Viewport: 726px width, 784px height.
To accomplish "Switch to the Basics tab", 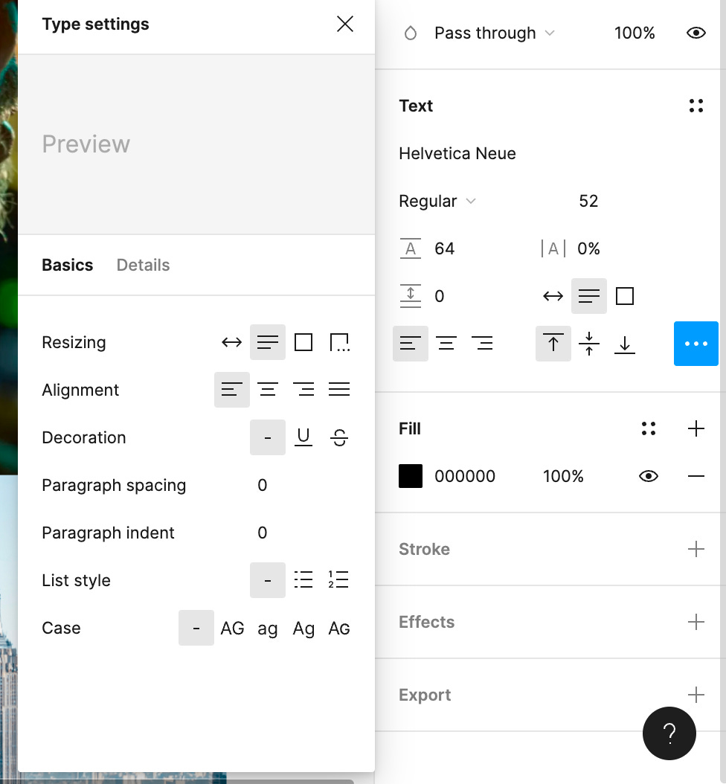I will click(67, 265).
